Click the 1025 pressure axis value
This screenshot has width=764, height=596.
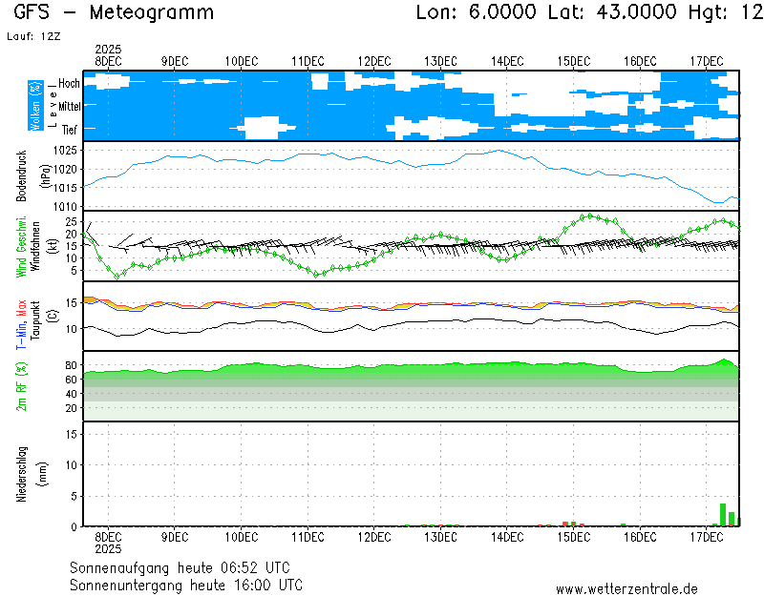pos(65,151)
